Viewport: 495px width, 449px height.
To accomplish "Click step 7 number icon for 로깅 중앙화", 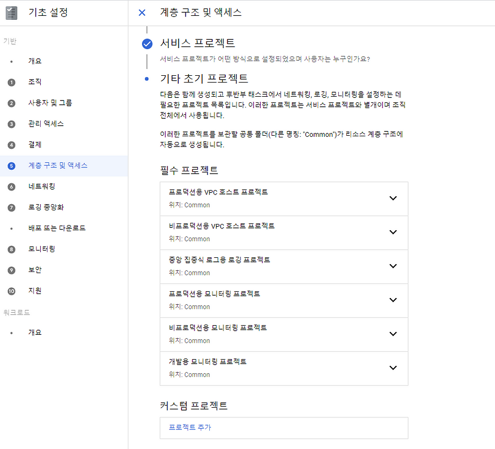I will click(x=11, y=208).
